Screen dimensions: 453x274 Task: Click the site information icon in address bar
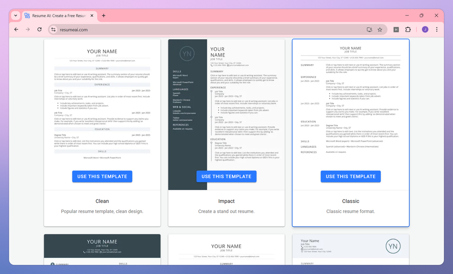pyautogui.click(x=54, y=29)
